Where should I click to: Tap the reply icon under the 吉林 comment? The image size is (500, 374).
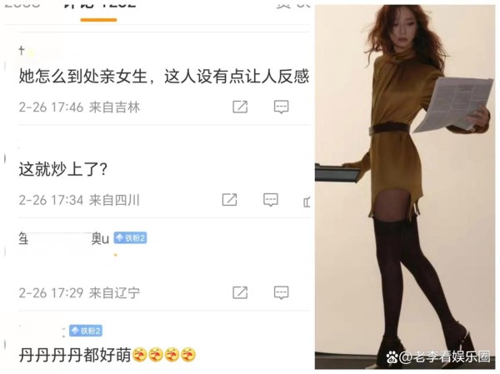282,107
